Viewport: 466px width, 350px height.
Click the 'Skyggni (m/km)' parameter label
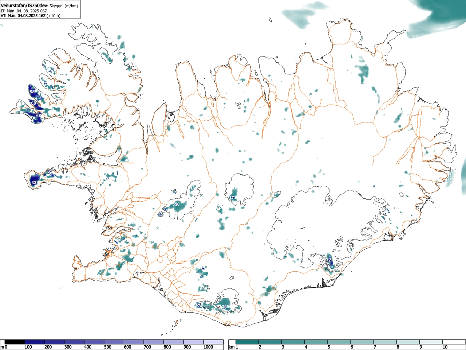point(64,6)
